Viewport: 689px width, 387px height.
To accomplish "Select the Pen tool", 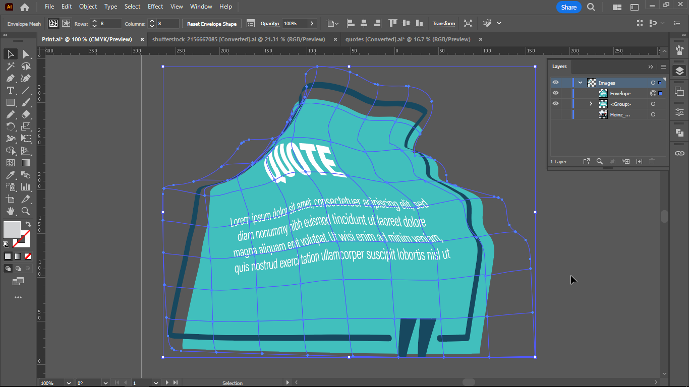I will (11, 78).
